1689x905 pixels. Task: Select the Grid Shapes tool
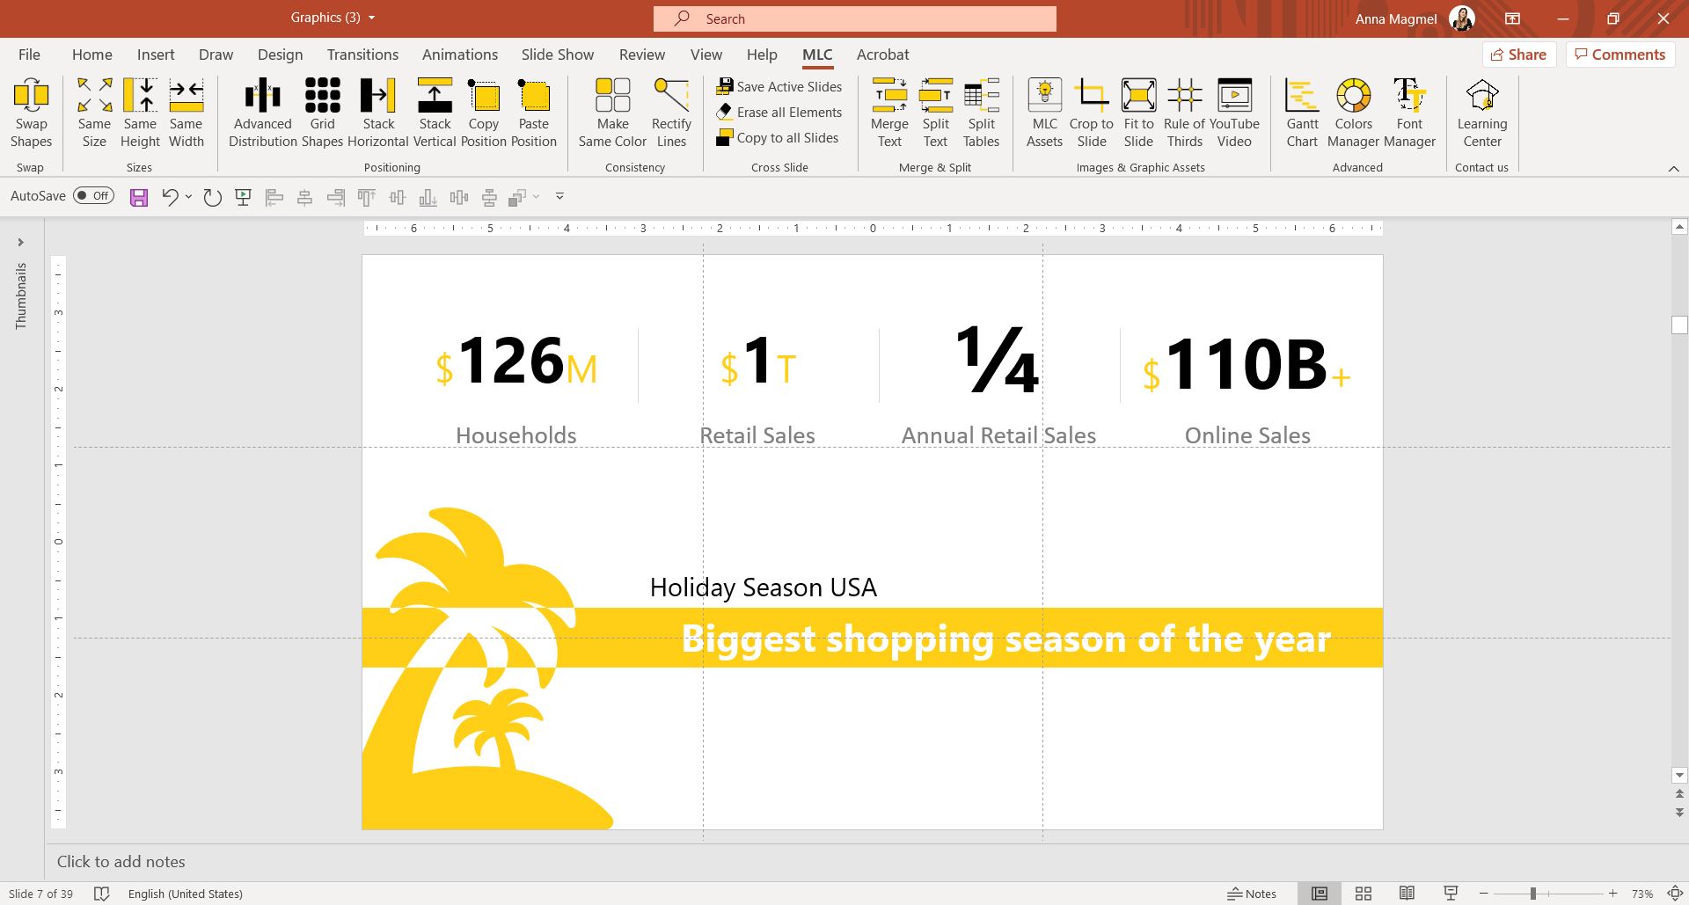point(322,96)
